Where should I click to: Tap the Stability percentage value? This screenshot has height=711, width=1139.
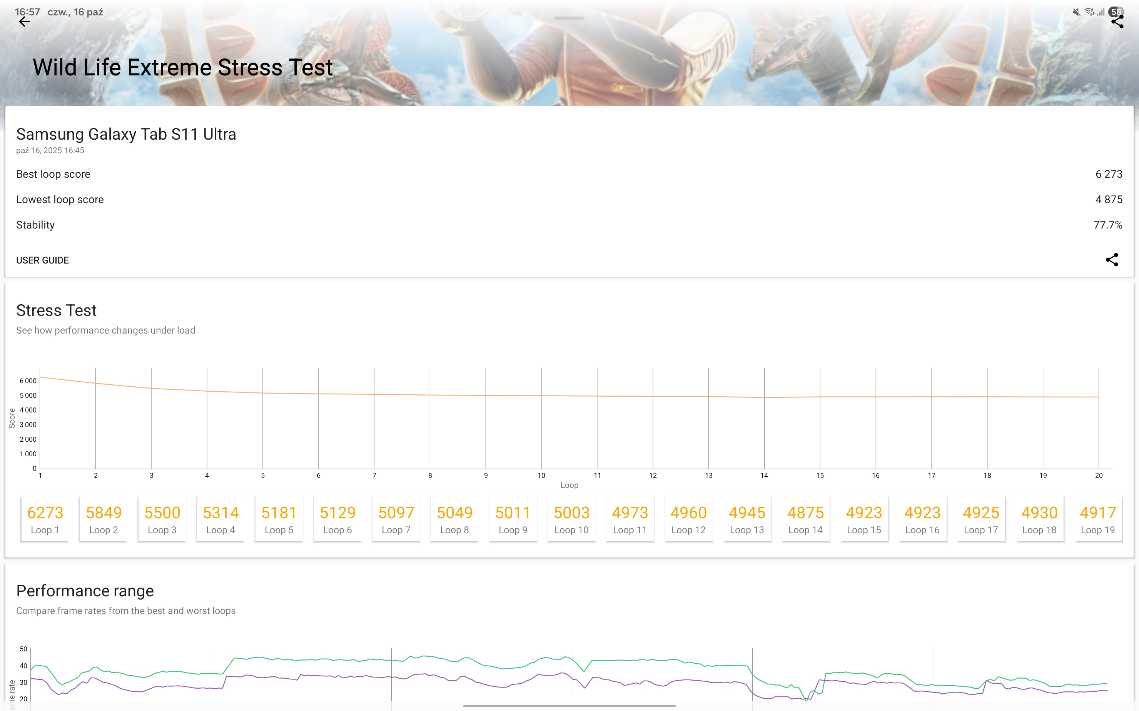tap(1107, 225)
